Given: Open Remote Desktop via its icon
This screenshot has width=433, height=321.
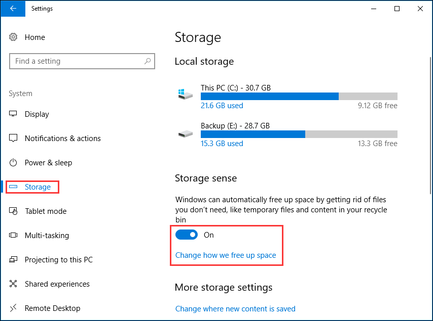Looking at the screenshot, I should [x=14, y=308].
